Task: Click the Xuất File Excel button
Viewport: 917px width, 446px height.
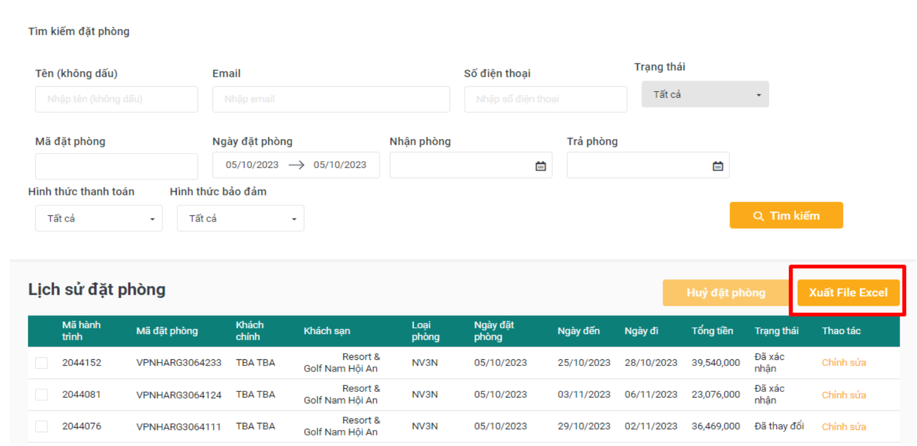Action: 848,293
